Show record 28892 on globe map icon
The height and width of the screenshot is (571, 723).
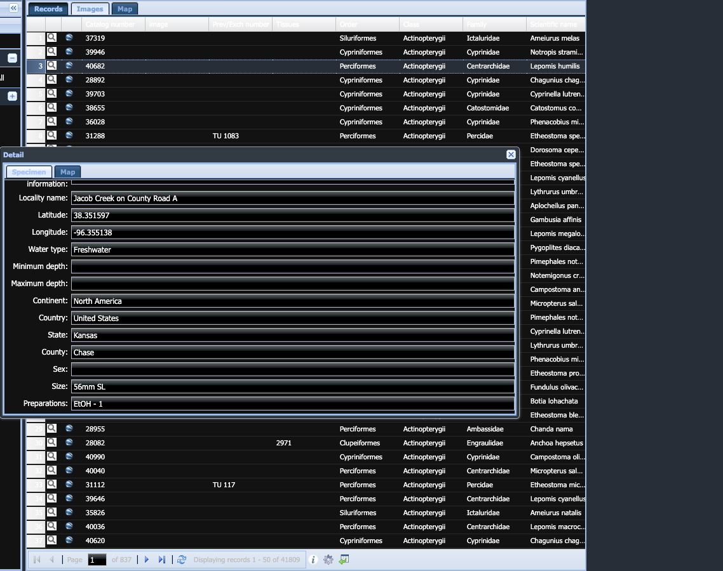[69, 79]
